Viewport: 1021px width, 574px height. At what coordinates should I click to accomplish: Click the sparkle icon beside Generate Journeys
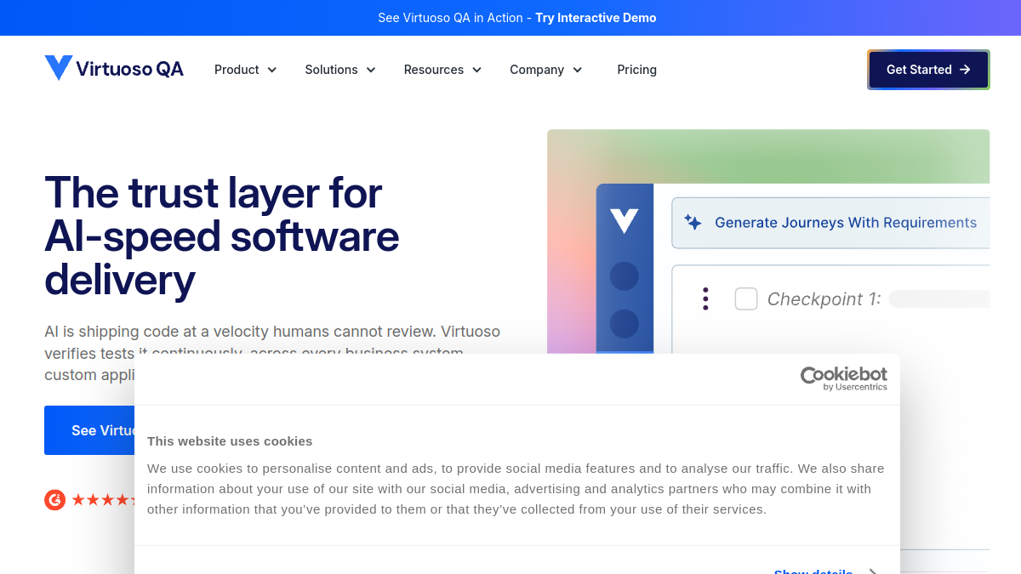[x=693, y=223]
